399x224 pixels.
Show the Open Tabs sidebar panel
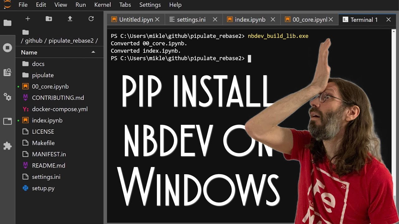tap(7, 121)
